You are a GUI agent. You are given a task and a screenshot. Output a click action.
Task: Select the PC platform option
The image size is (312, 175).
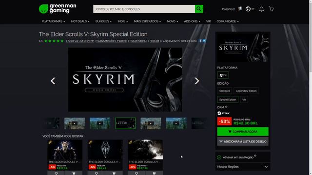223,75
